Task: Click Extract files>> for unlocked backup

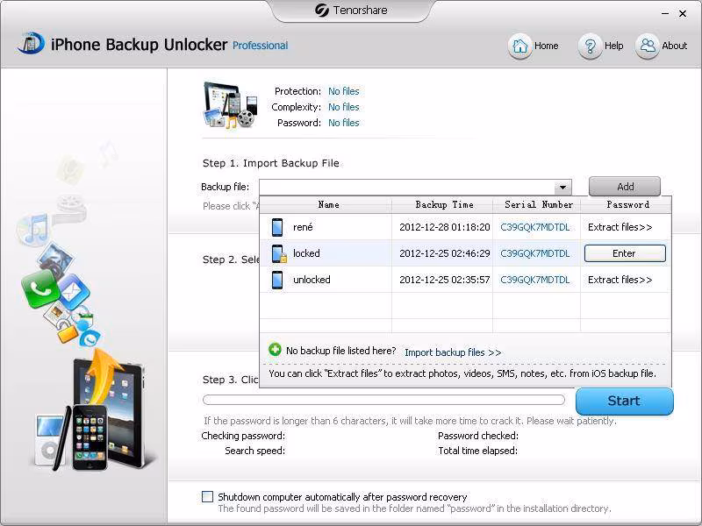Action: tap(620, 280)
